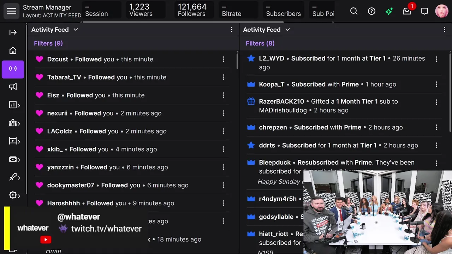Open Filters (9) in left feed
This screenshot has height=254, width=452.
[48, 43]
